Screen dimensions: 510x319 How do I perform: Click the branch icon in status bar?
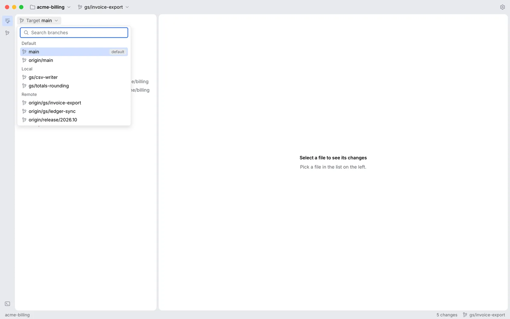coord(465,315)
